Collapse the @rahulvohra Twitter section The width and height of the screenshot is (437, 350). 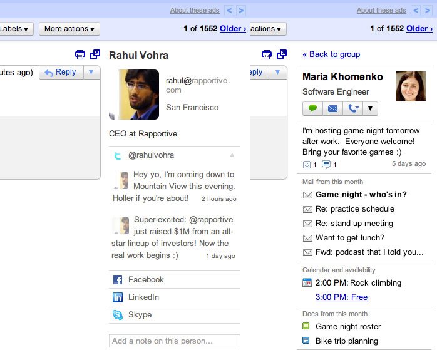click(232, 155)
